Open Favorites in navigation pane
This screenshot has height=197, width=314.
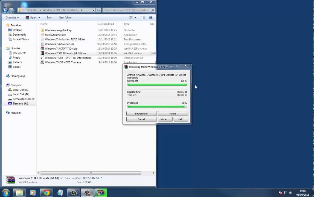coord(16,25)
